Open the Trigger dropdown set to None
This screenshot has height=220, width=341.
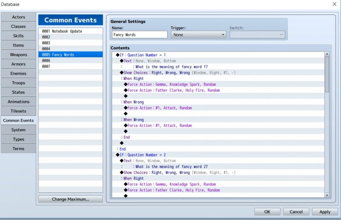[198, 35]
